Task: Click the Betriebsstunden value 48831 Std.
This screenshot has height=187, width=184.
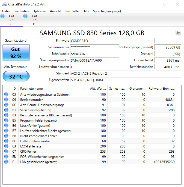Action: click(x=168, y=67)
